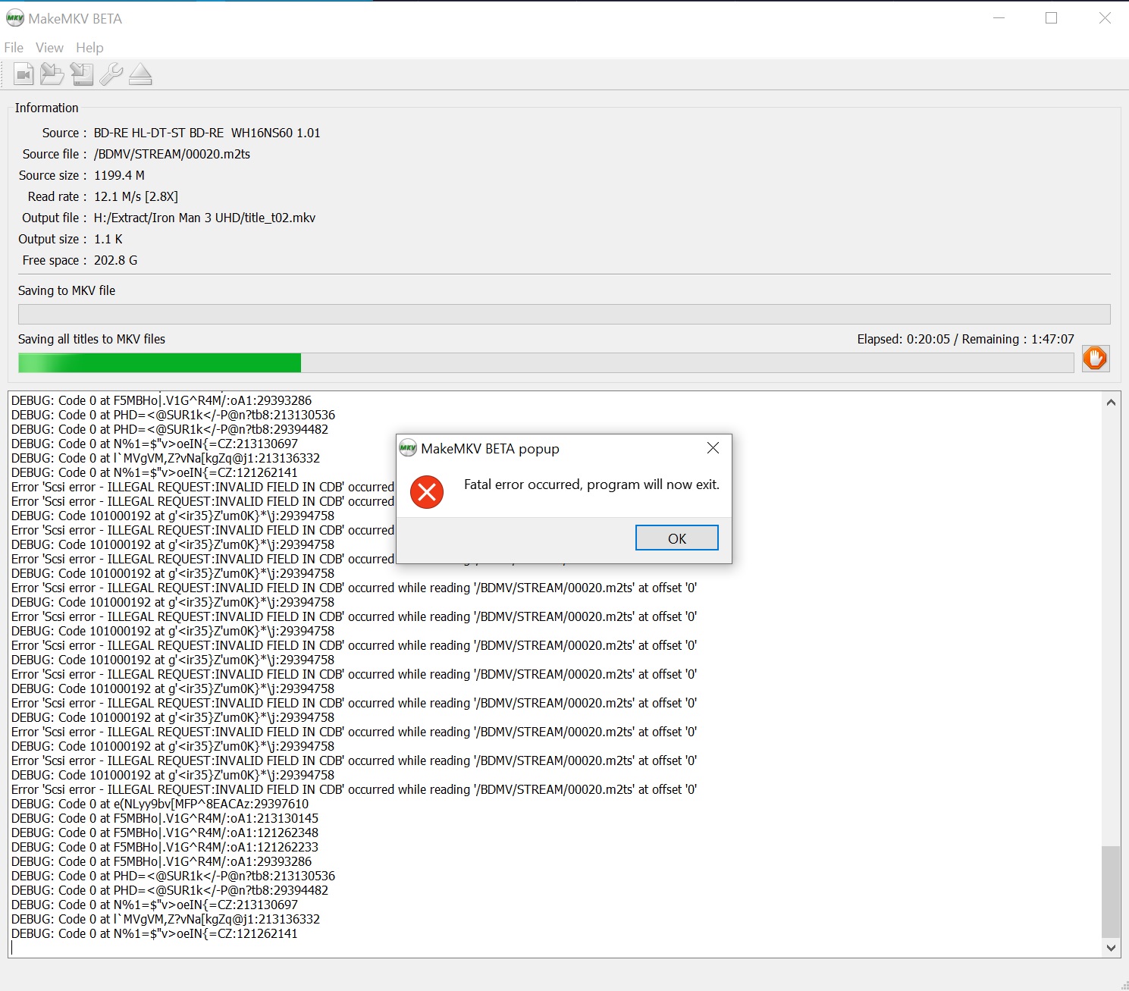Stop the operation with the hand icon
Image resolution: width=1129 pixels, height=991 pixels.
(x=1095, y=358)
